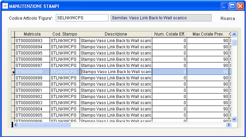Click the horizontal scroll left arrow
Image resolution: width=246 pixels, height=137 pixels.
16,125
